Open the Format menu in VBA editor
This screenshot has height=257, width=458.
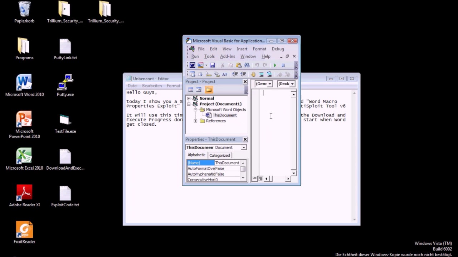coord(259,49)
